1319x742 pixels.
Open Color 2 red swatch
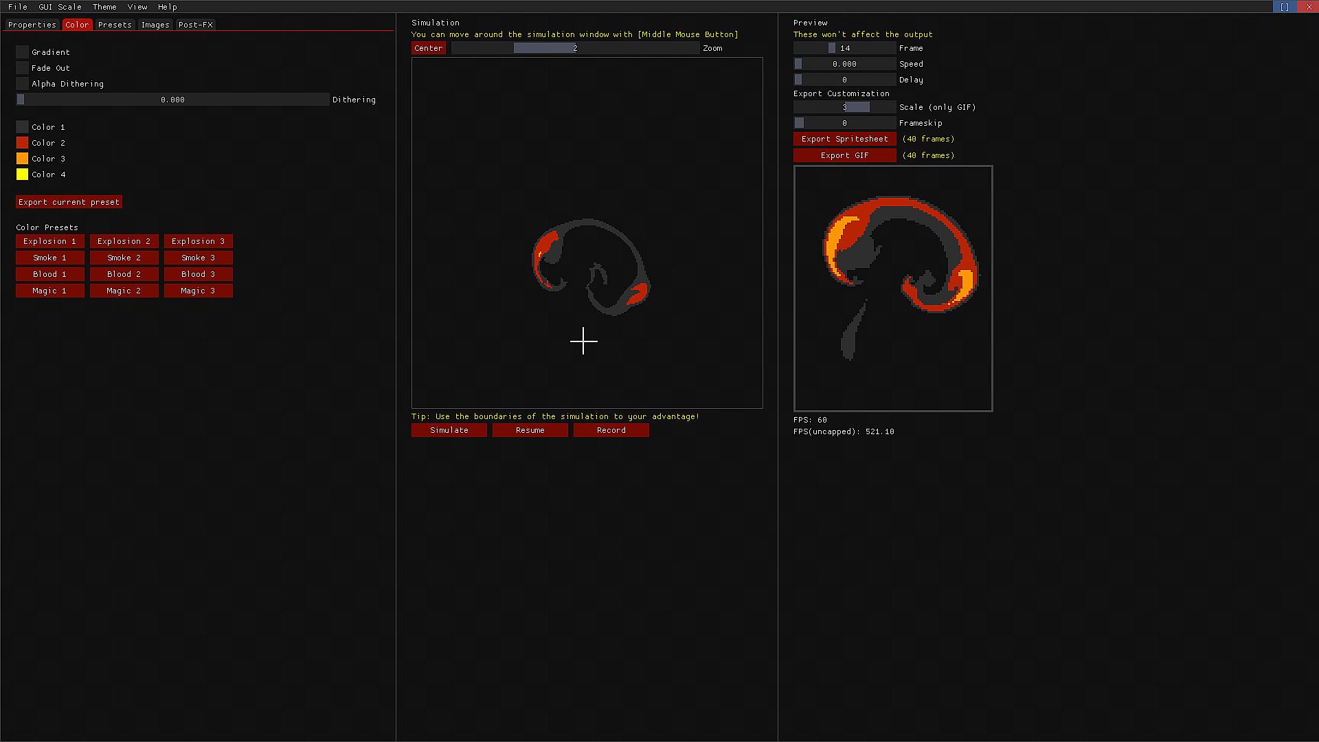point(23,143)
